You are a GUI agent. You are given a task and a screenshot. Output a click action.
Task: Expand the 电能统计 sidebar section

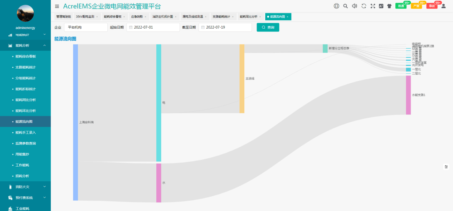pyautogui.click(x=25, y=35)
